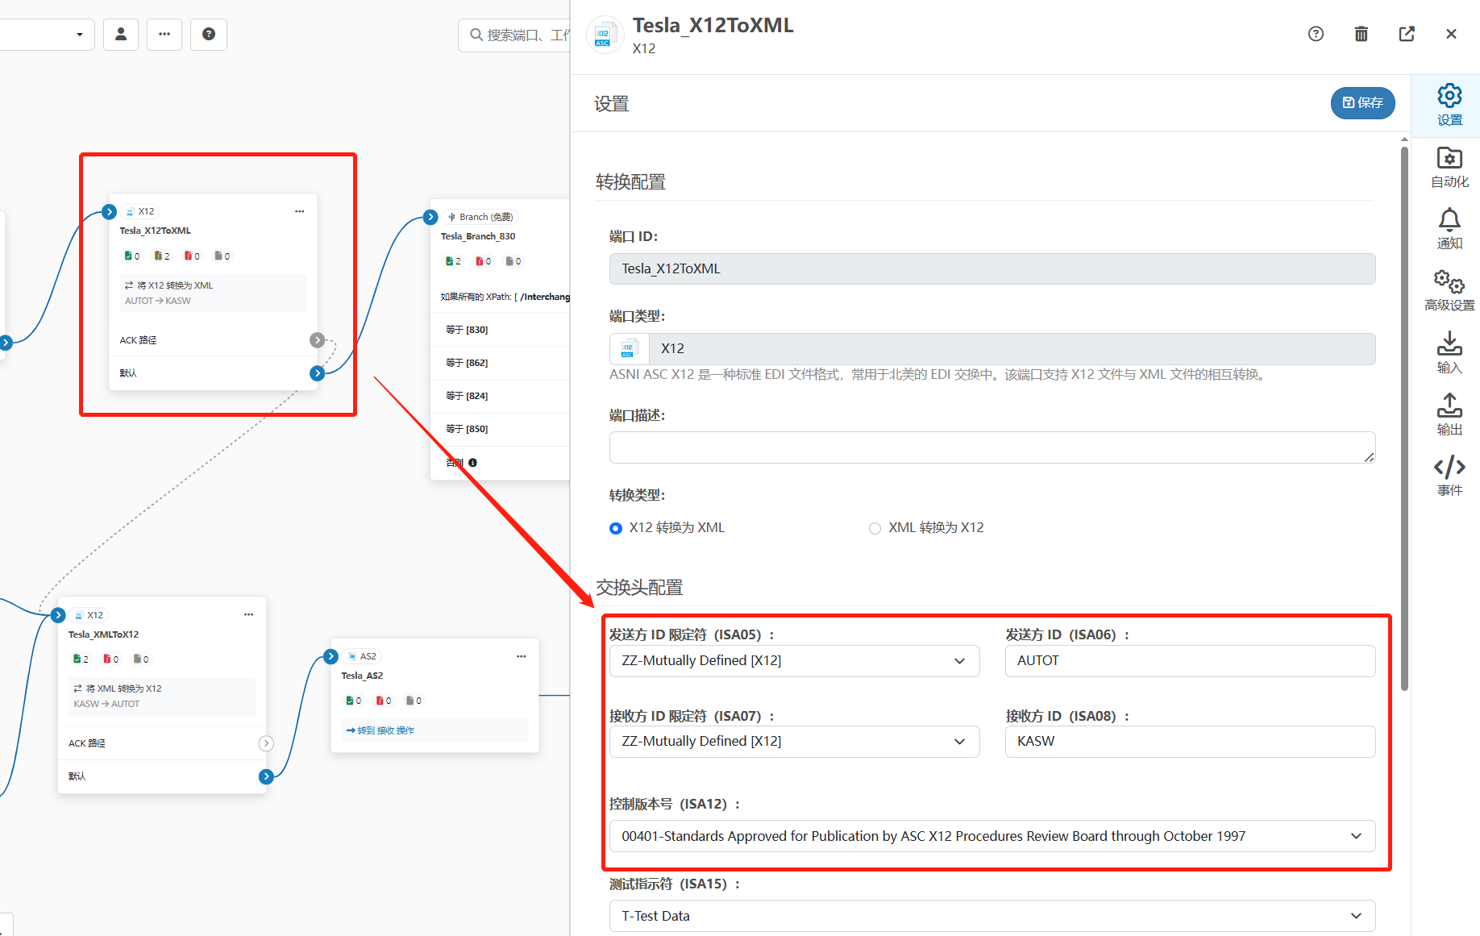Select the X12 转换为 XML radio option

pos(616,528)
